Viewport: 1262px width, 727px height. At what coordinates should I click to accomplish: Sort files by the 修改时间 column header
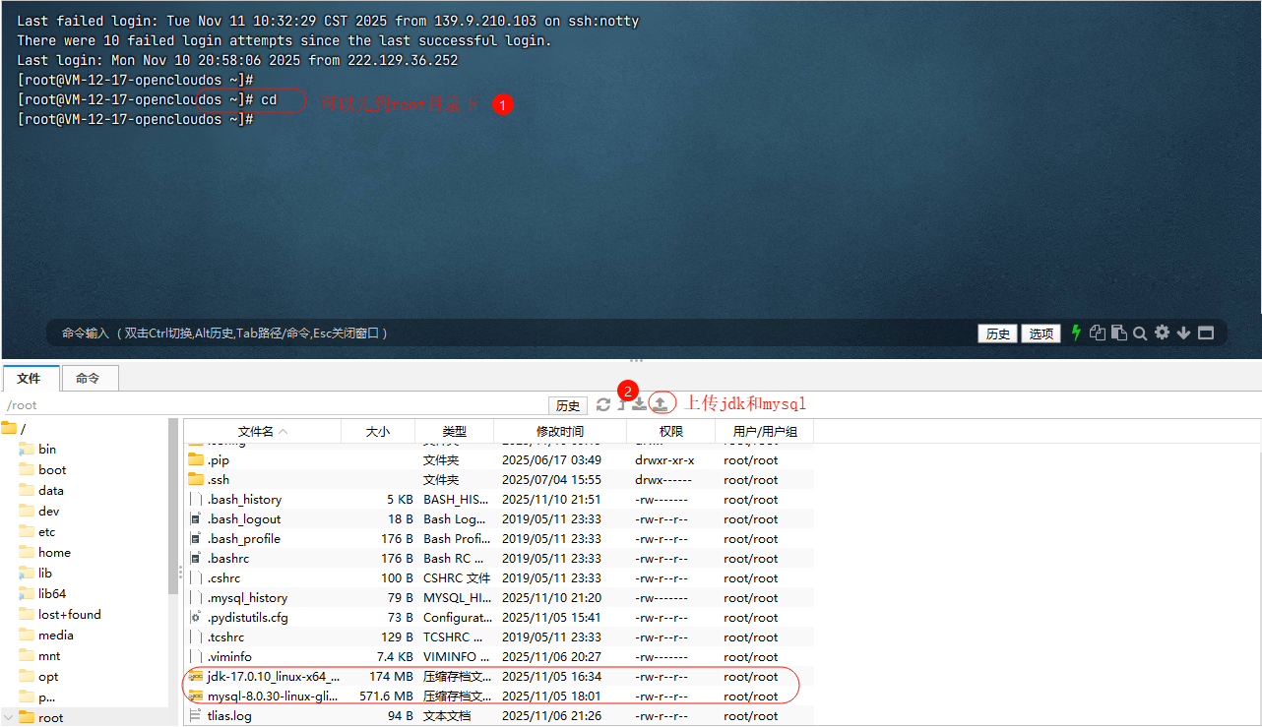click(x=560, y=431)
